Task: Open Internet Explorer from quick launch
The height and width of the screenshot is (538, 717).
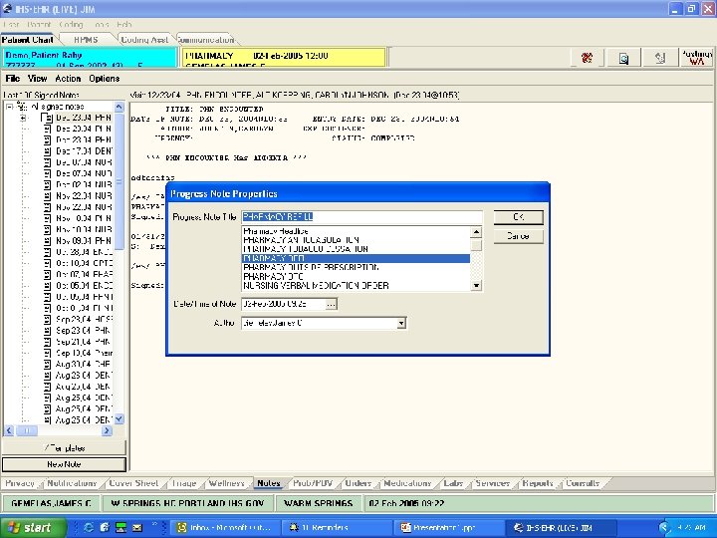Action: [x=89, y=527]
